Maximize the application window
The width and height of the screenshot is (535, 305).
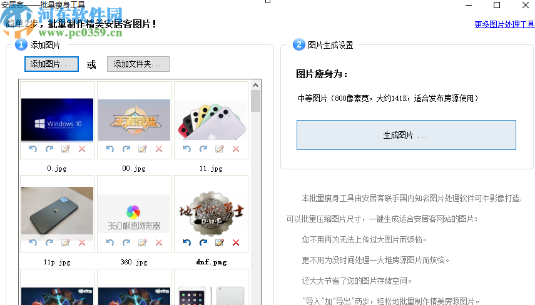point(497,5)
